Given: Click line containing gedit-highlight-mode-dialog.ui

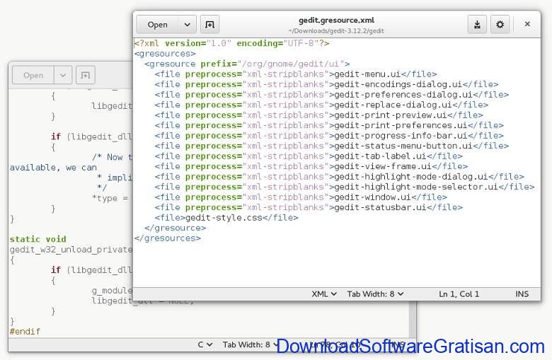Looking at the screenshot, I should pyautogui.click(x=339, y=176).
